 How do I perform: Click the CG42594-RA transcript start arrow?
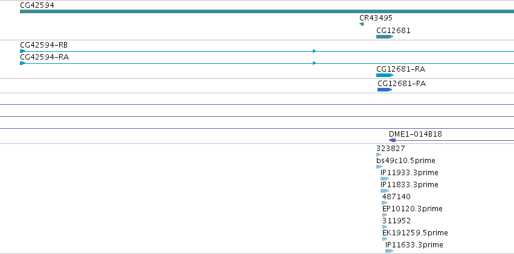pos(22,63)
